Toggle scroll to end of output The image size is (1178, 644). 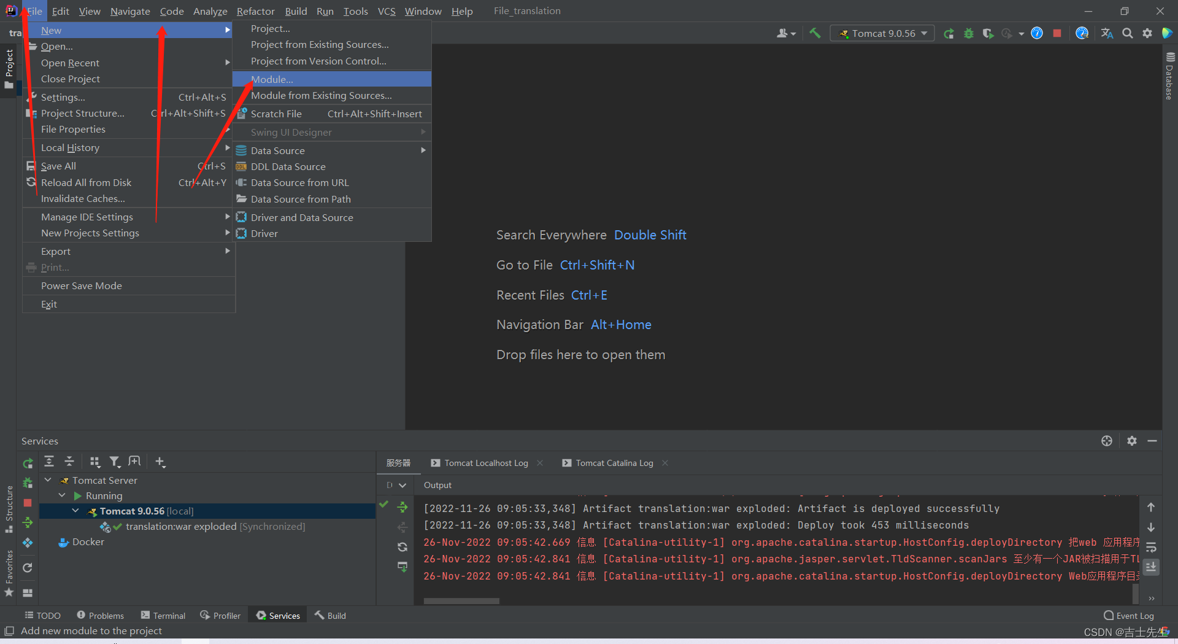(1151, 567)
